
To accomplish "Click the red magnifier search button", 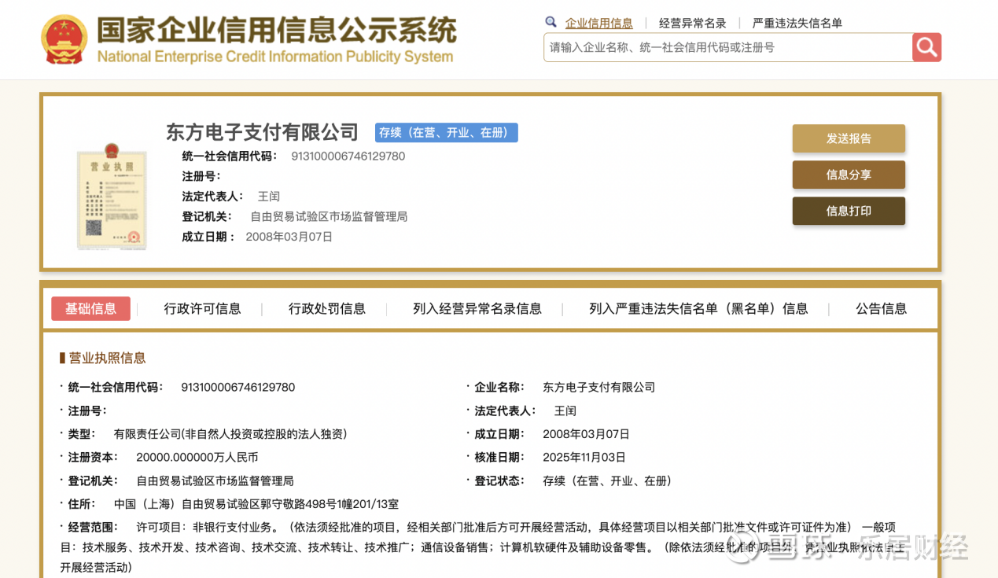I will (x=926, y=47).
